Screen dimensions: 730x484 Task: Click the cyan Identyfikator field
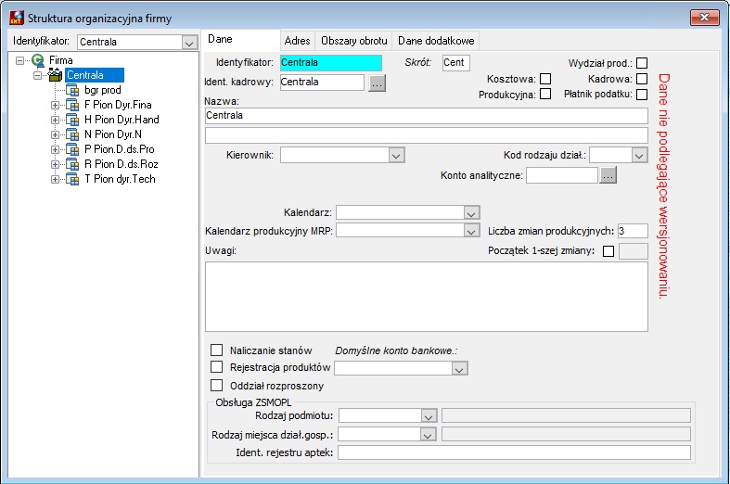point(331,63)
